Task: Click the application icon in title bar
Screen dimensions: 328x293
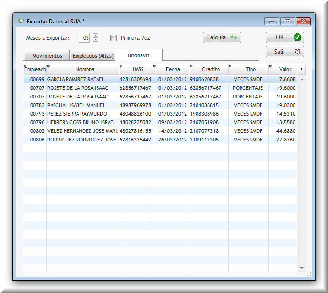Action: pyautogui.click(x=21, y=21)
